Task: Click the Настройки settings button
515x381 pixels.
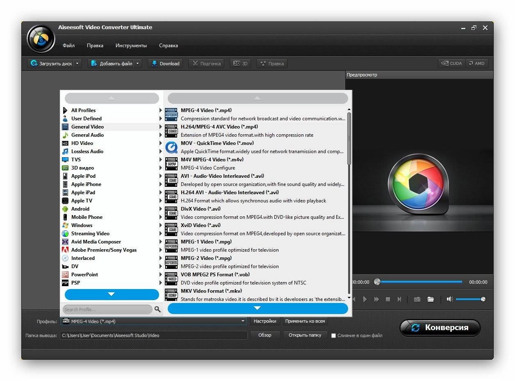Action: pos(265,321)
